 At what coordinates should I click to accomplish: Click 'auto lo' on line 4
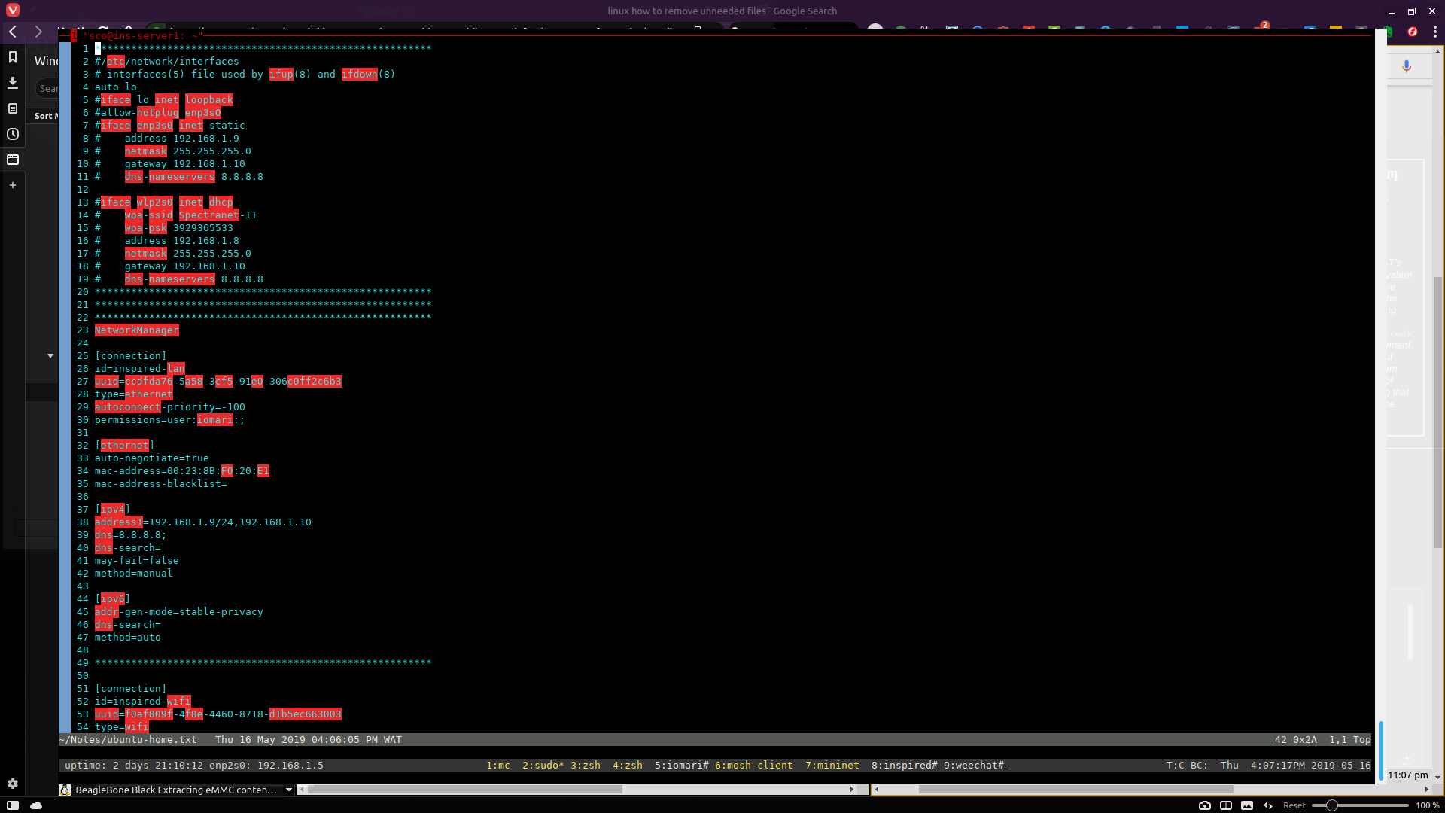click(116, 87)
